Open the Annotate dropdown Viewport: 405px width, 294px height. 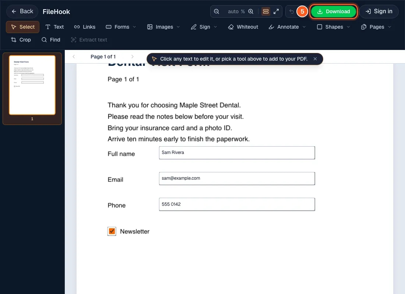(287, 27)
